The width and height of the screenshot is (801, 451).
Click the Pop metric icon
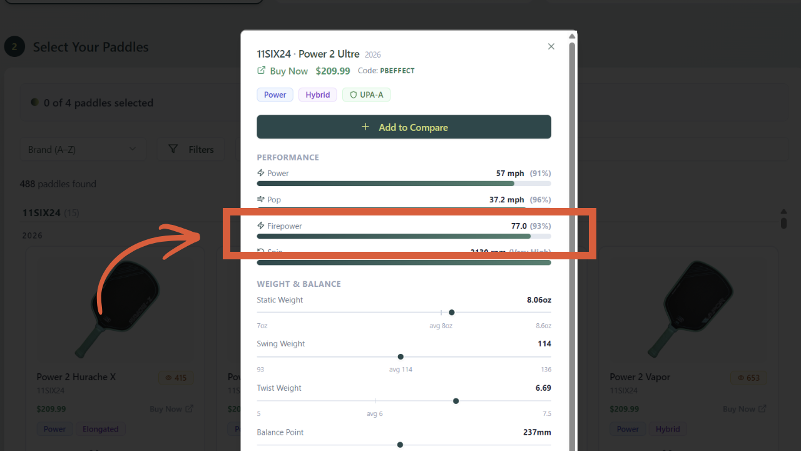pos(261,199)
